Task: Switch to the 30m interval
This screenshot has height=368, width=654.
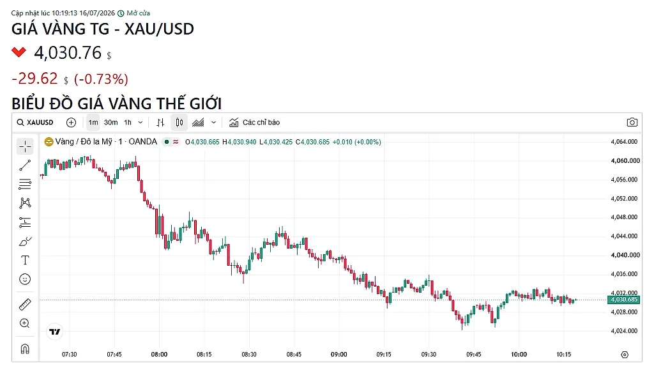Action: tap(110, 122)
